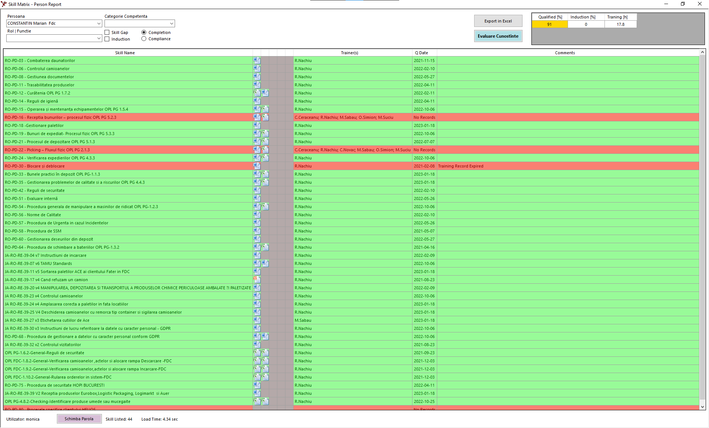709x428 pixels.
Task: Click 'Skill Listed: 44' status text
Action: pos(119,419)
